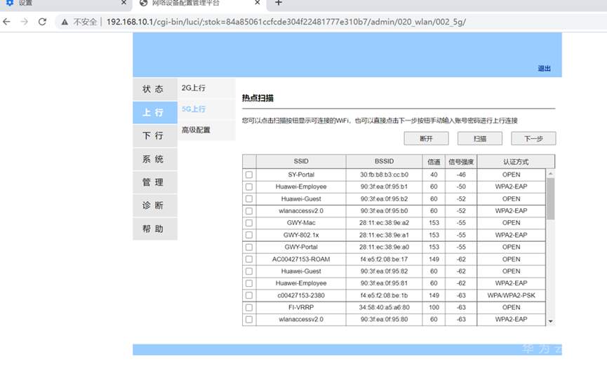Click the 下一步 next button
Image resolution: width=607 pixels, height=366 pixels.
(533, 139)
